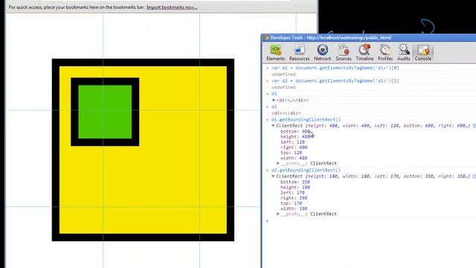Focus the empty console input prompt
Image resolution: width=476 pixels, height=268 pixels.
370,221
